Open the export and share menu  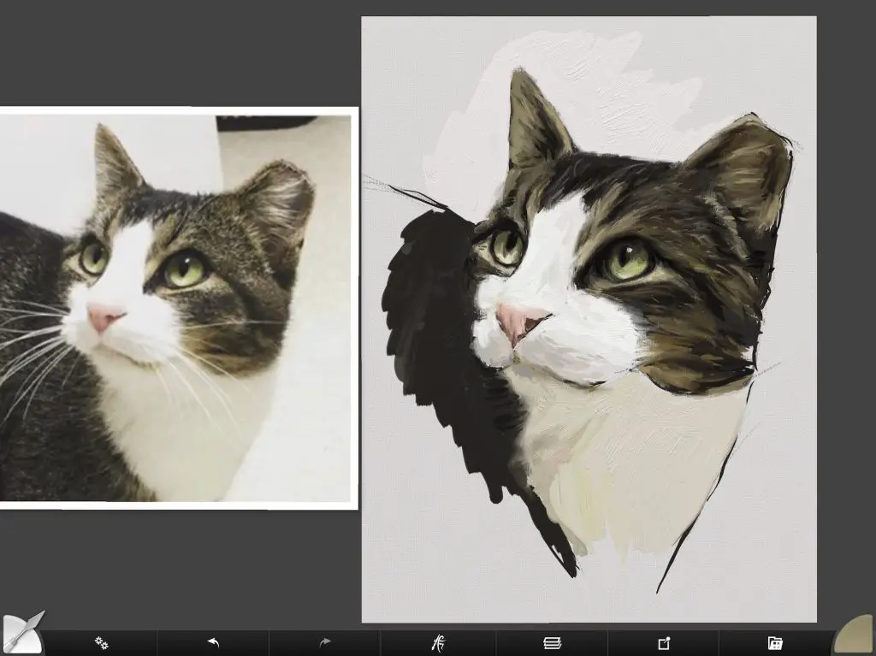click(x=664, y=643)
